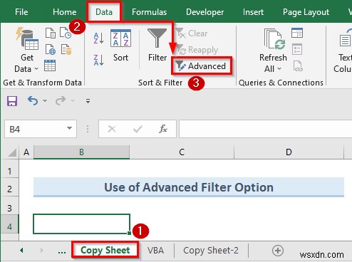
Task: Click the previous sheet navigation arrow
Action: click(x=21, y=250)
